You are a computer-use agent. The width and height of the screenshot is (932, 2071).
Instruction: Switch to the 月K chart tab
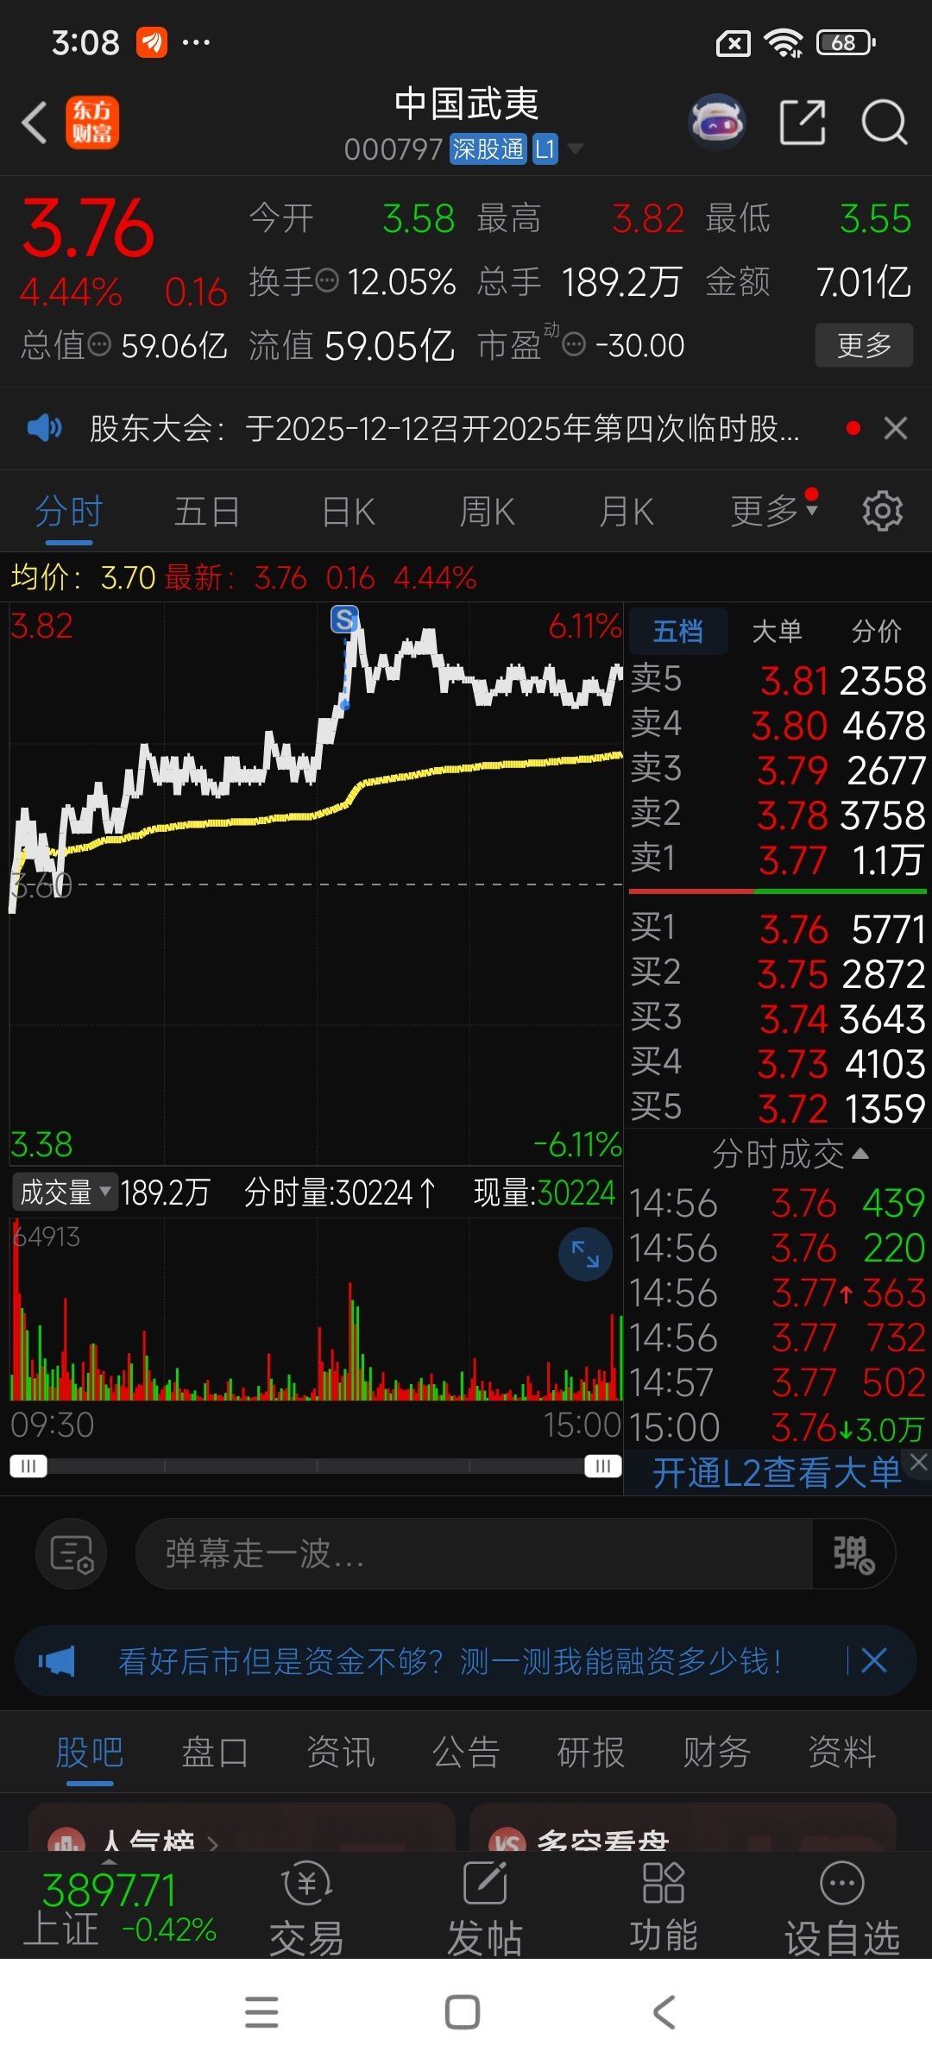(627, 511)
